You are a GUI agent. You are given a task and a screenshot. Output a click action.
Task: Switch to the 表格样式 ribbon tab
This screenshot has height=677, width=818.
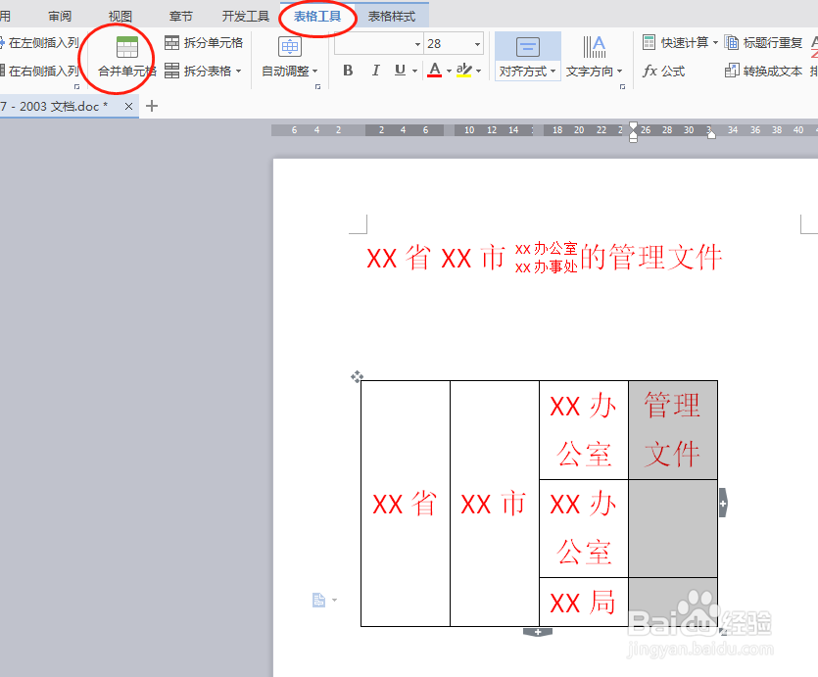tap(391, 16)
